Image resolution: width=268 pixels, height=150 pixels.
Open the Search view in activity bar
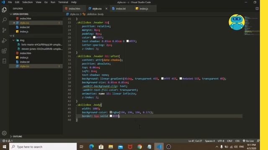tap(4, 20)
